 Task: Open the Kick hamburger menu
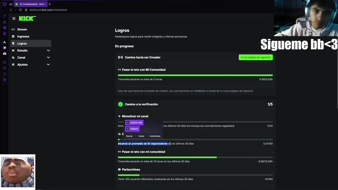coord(14,18)
